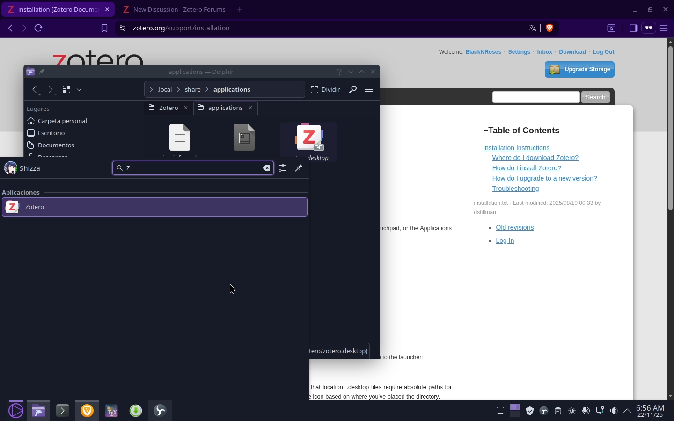Viewport: 674px width, 421px height.
Task: Switch Dolphin view mode to icons
Action: point(66,89)
